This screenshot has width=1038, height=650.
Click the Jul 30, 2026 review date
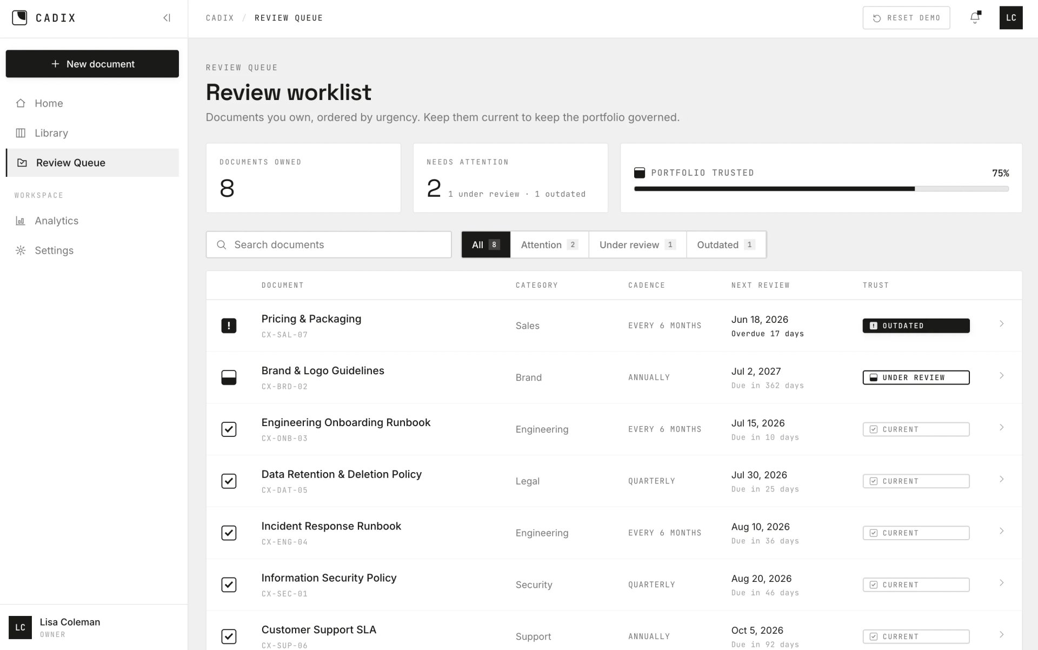click(759, 475)
